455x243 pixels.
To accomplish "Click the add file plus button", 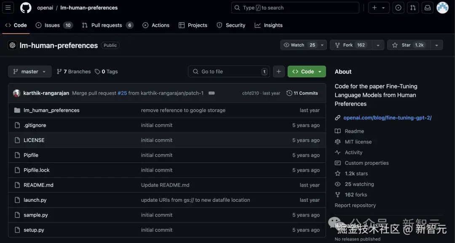I will click(278, 71).
